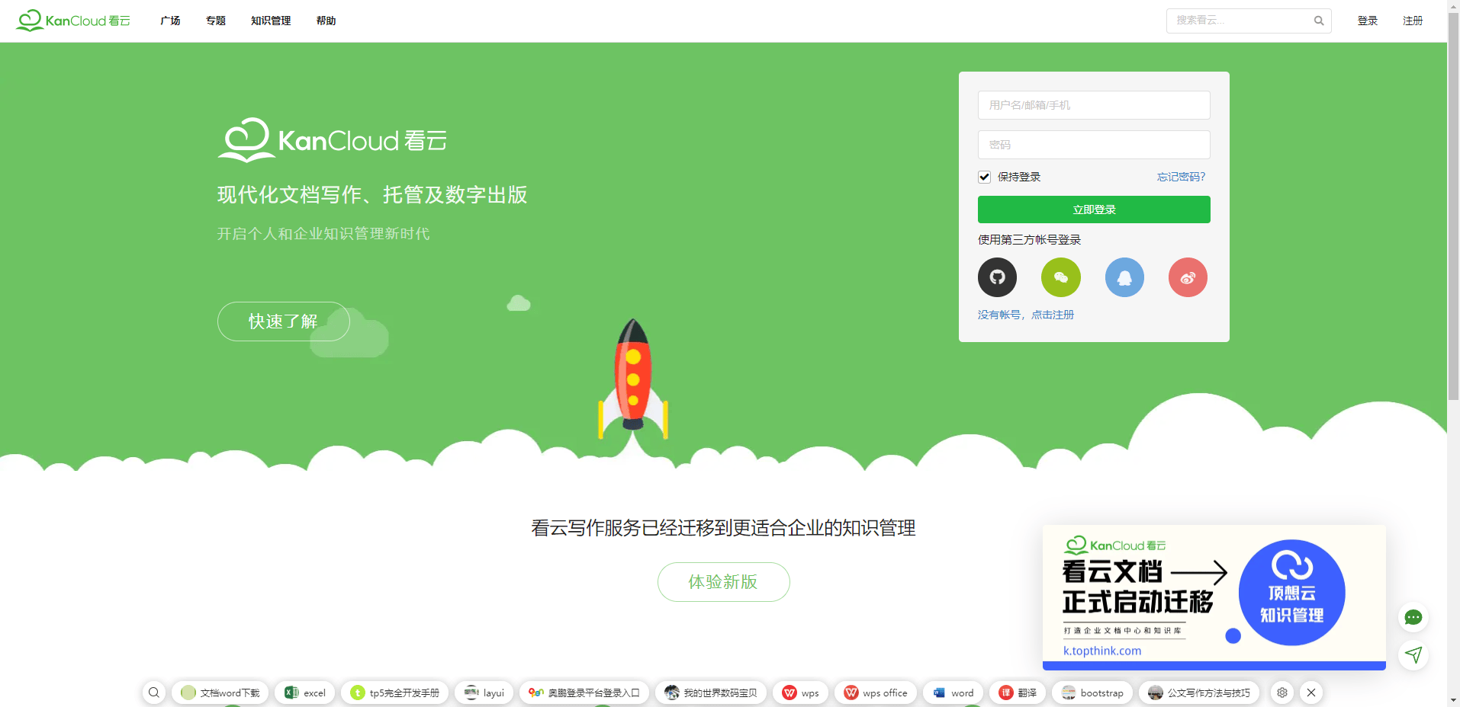
Task: Click the paper plane feedback icon
Action: coord(1413,655)
